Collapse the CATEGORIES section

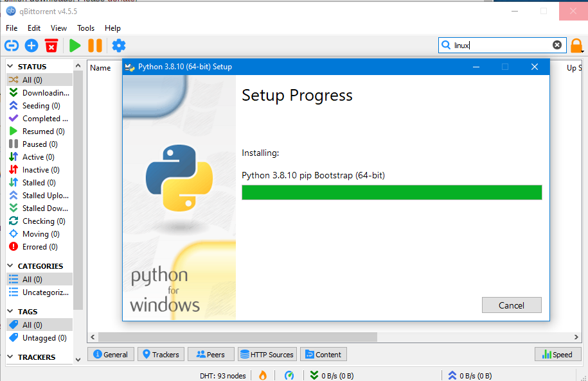pyautogui.click(x=11, y=266)
